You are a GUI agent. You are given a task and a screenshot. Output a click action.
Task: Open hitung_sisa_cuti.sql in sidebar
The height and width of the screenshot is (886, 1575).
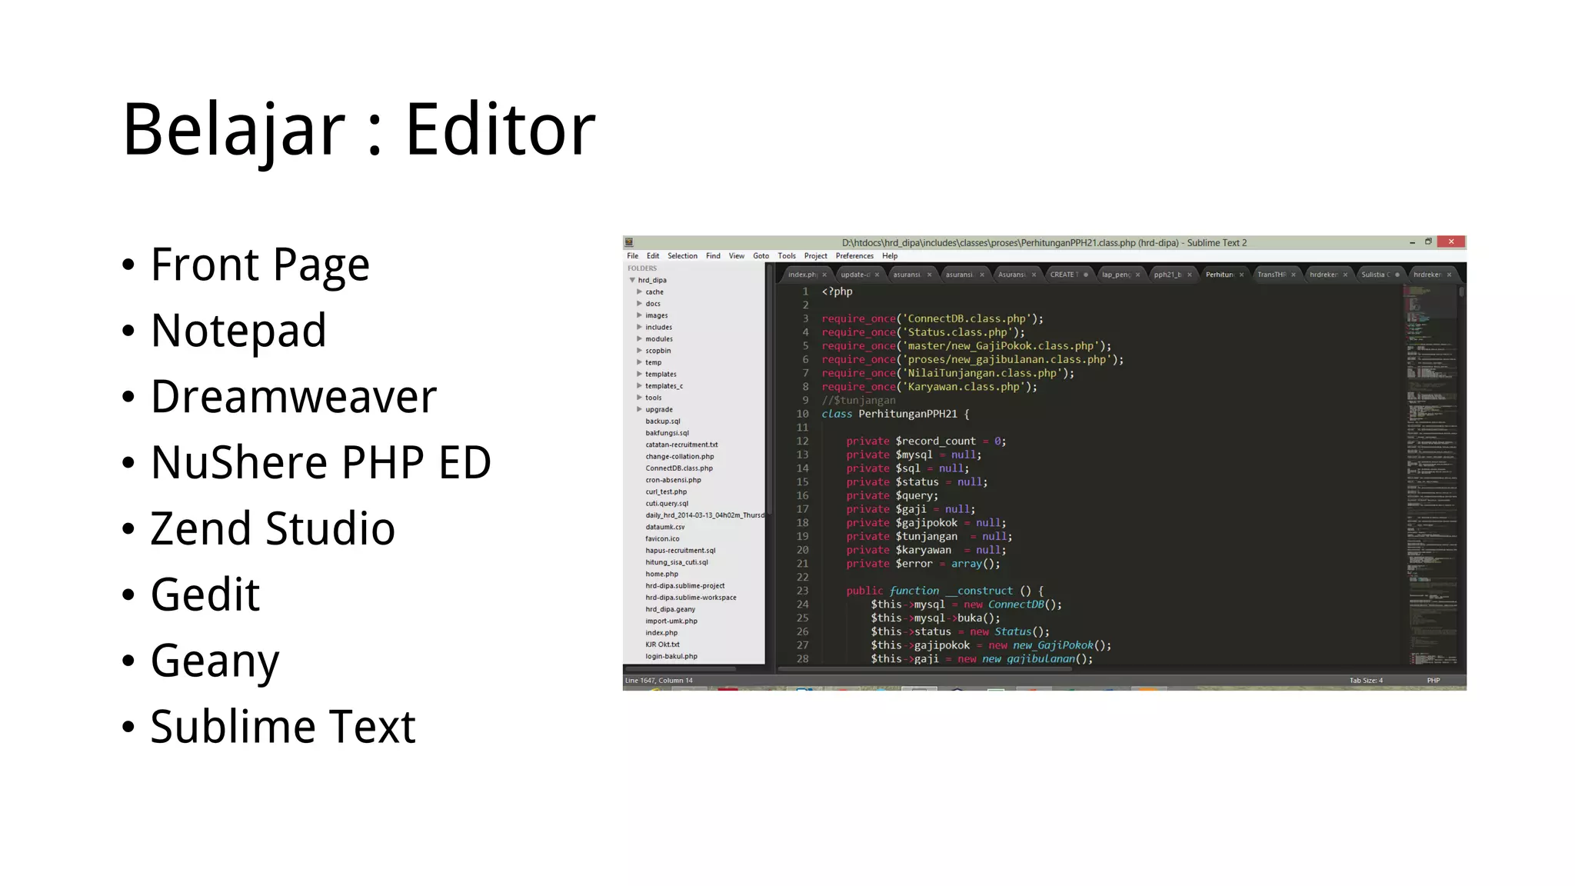[677, 562]
